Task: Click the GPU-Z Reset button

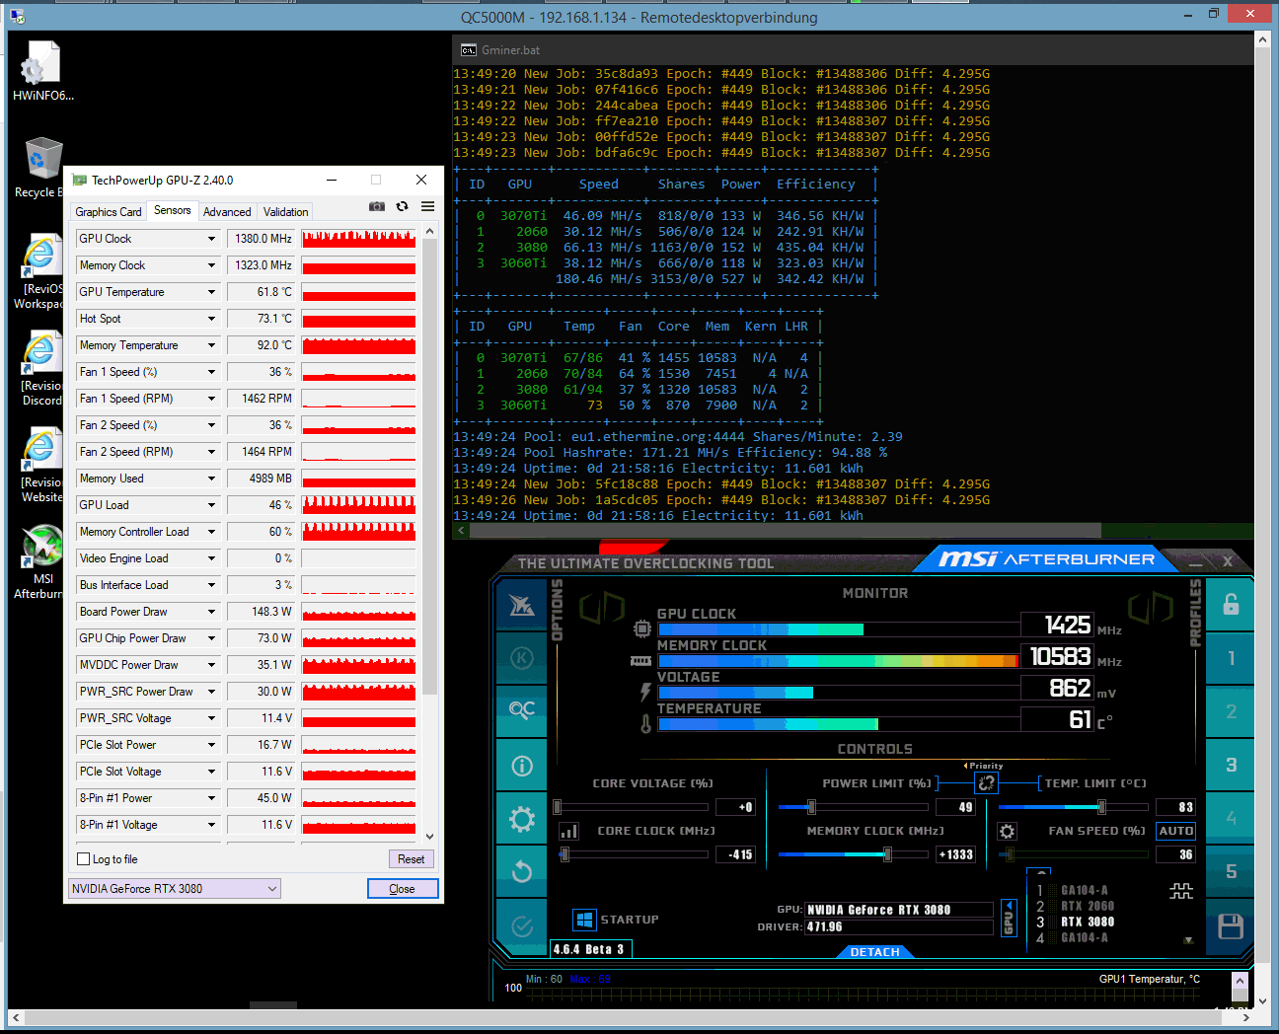Action: click(412, 859)
